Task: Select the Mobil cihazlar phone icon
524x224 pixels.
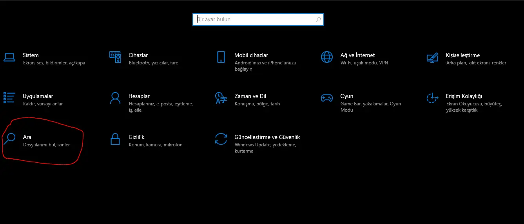Action: pyautogui.click(x=221, y=57)
